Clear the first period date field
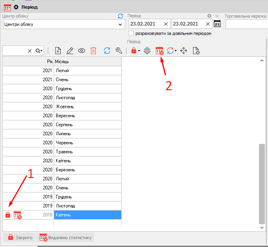The height and width of the screenshot is (247, 268). point(166,24)
